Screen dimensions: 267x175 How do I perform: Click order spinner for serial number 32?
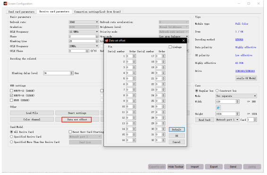click(x=164, y=140)
